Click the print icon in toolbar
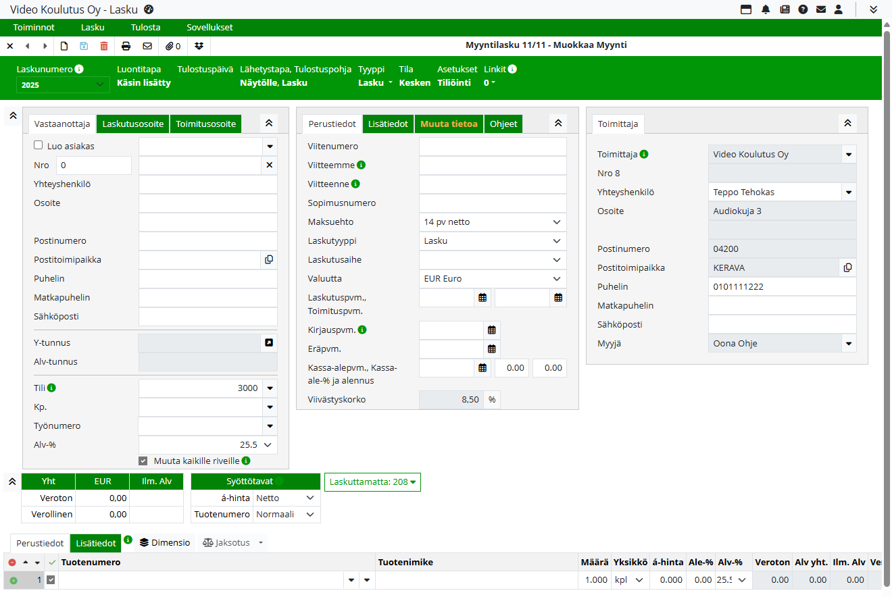 [x=126, y=46]
